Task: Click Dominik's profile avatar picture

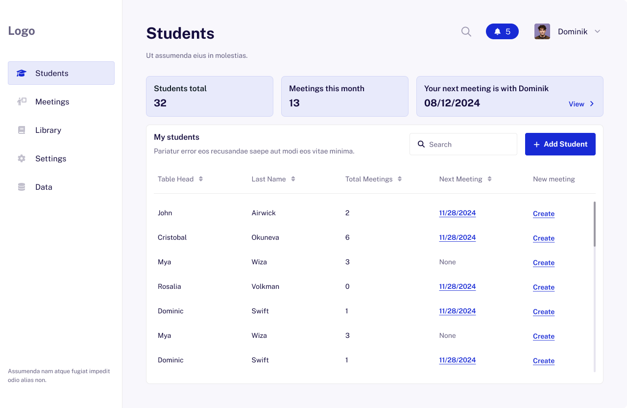Action: pos(542,31)
